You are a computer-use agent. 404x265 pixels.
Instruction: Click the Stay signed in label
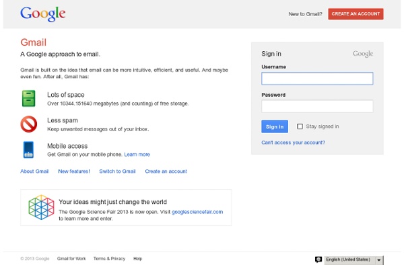click(323, 126)
